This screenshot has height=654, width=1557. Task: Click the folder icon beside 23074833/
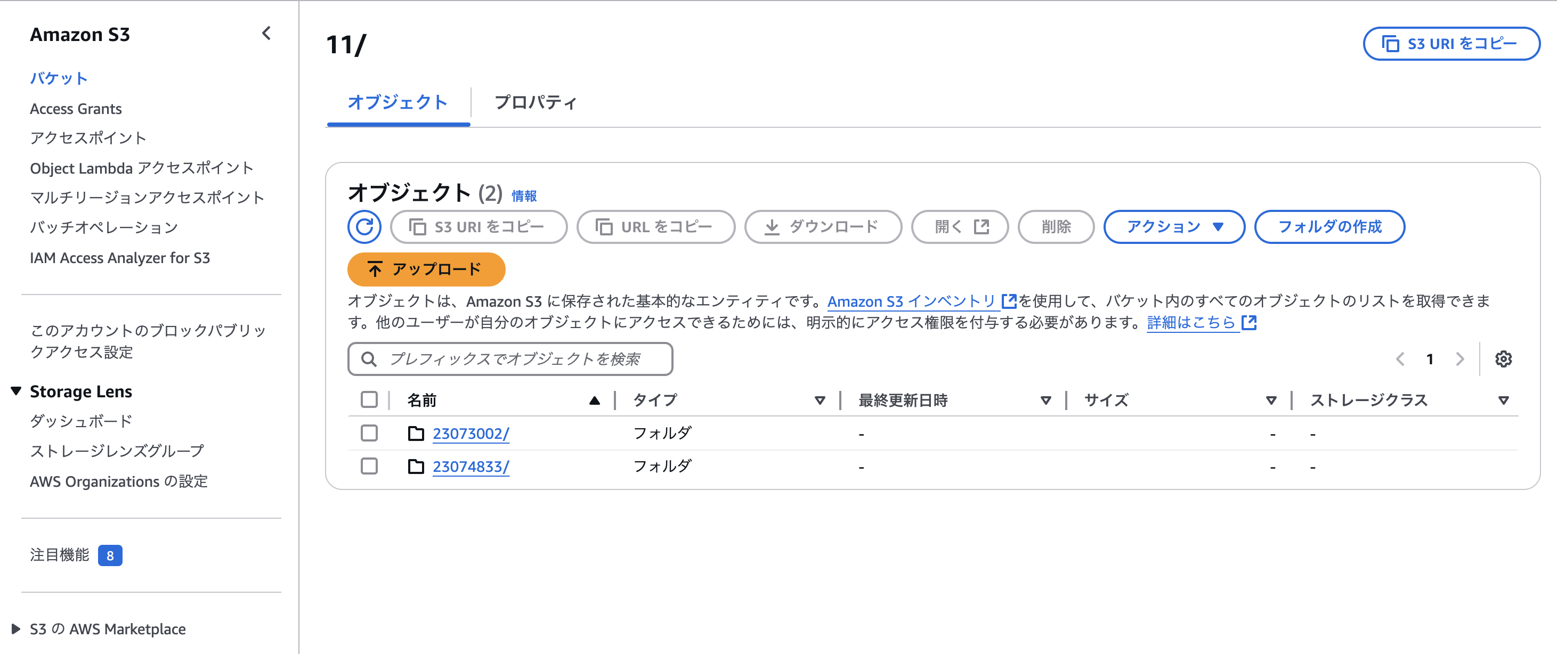pos(416,467)
